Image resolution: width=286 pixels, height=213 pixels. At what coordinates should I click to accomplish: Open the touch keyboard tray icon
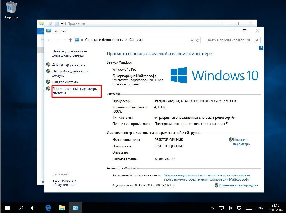249,208
